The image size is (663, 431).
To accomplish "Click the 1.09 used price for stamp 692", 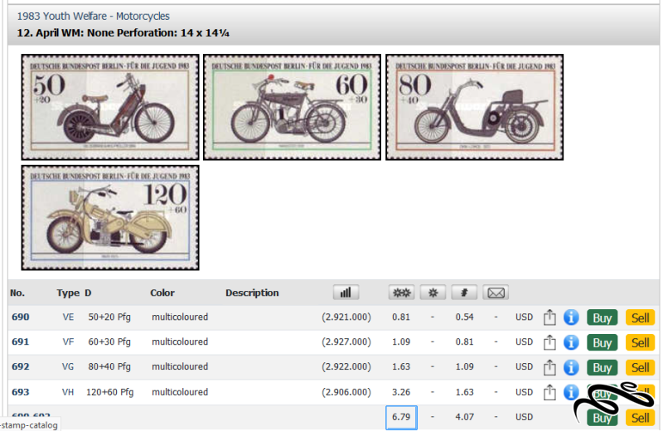I will pos(464,366).
